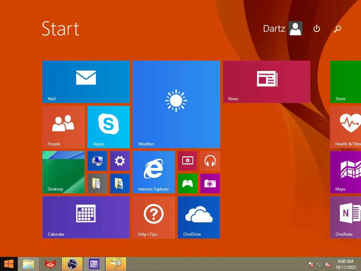Image resolution: width=361 pixels, height=271 pixels.
Task: Click the user account picture
Action: coord(295,29)
